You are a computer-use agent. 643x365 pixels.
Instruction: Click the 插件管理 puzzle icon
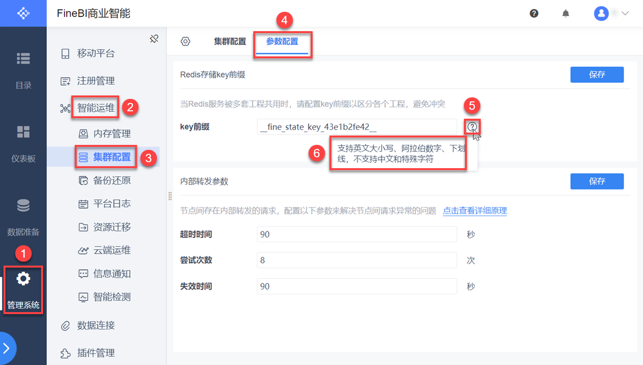[x=65, y=353]
